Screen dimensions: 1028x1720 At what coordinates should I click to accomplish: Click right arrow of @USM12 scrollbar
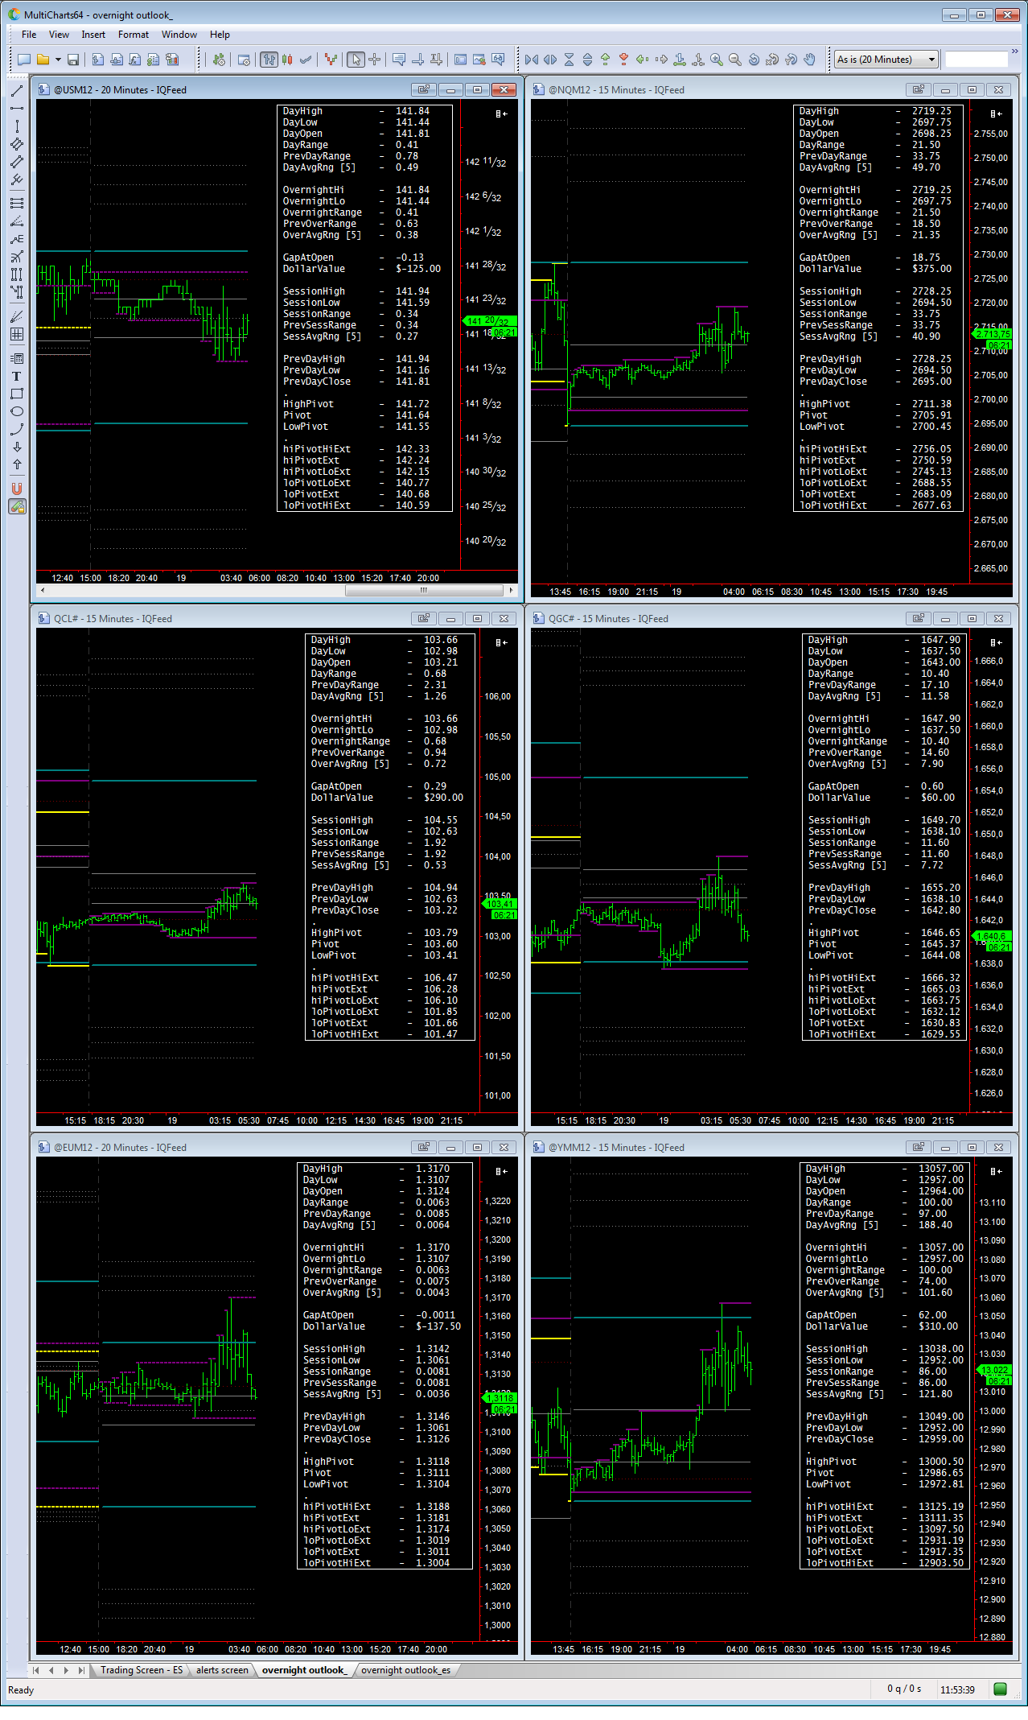pos(511,590)
